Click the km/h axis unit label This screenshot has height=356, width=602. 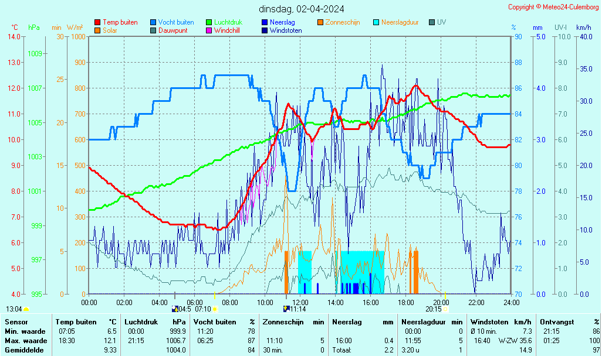coord(583,28)
